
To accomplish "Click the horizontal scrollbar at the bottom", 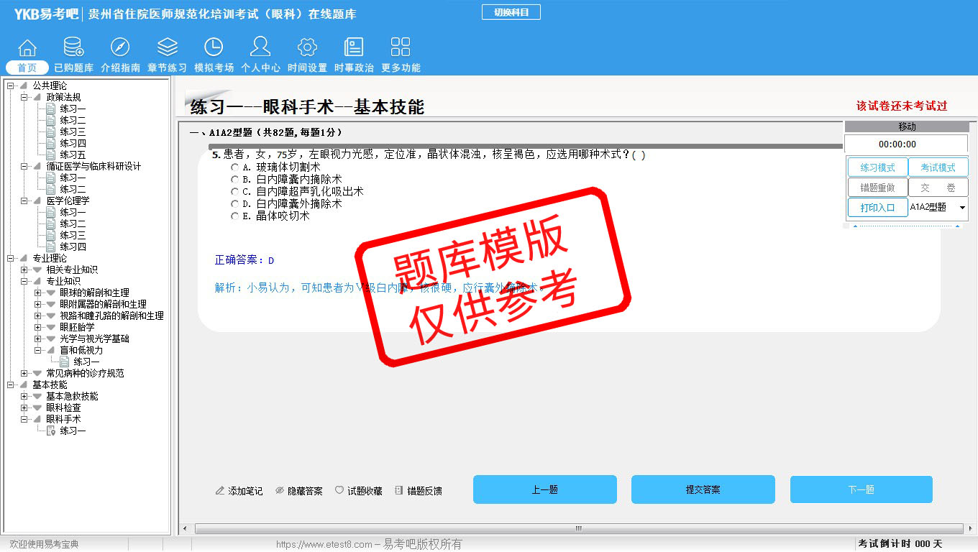I will point(577,529).
